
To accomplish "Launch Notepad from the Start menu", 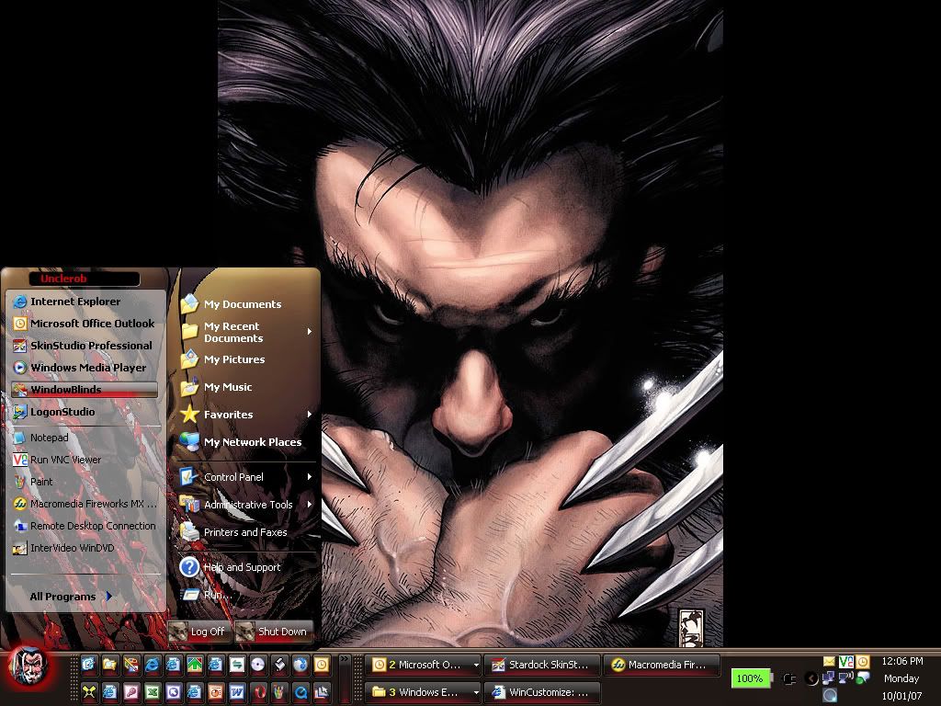I will pos(84,438).
